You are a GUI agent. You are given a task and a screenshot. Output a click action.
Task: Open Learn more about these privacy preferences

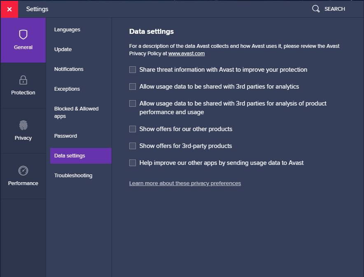click(x=185, y=183)
